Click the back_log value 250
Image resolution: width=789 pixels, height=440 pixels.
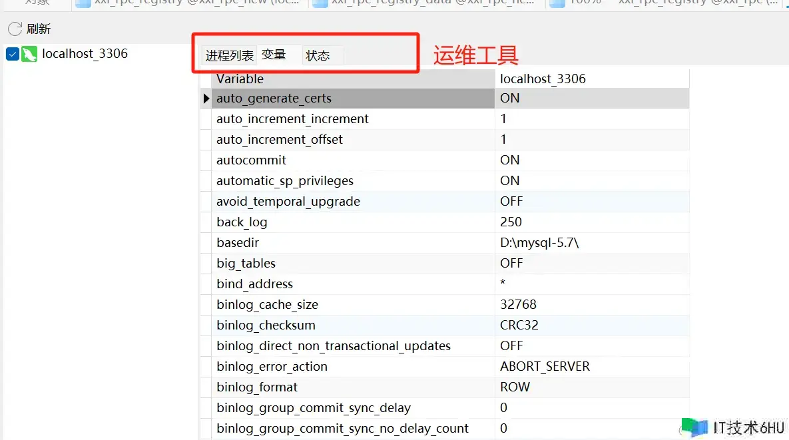coord(511,222)
